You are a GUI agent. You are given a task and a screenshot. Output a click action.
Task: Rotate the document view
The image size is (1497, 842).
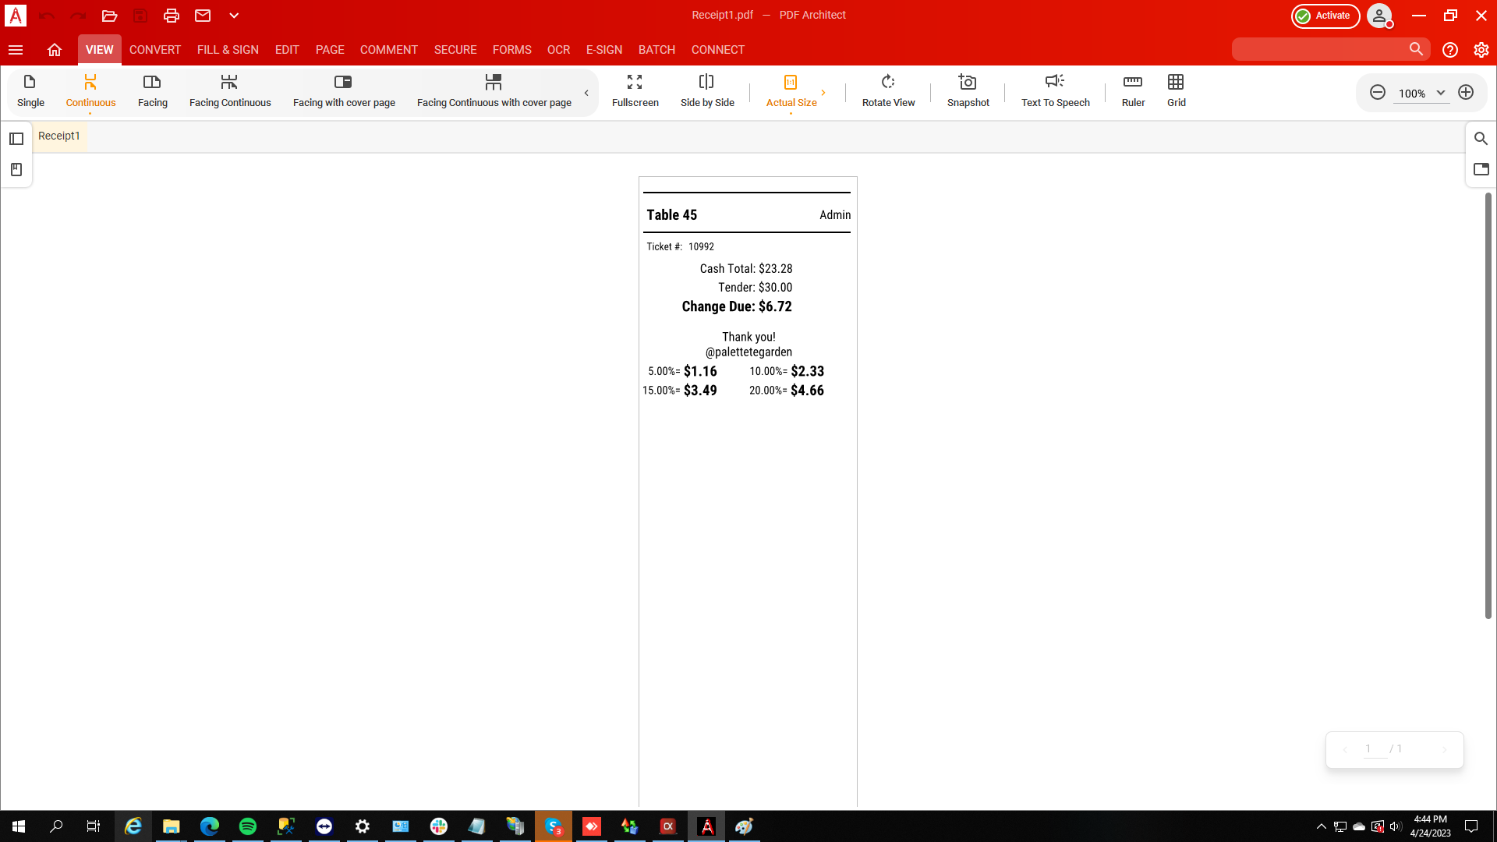pyautogui.click(x=888, y=90)
